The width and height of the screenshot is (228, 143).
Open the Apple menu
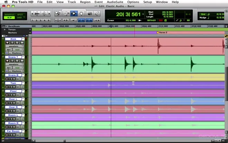6,2
